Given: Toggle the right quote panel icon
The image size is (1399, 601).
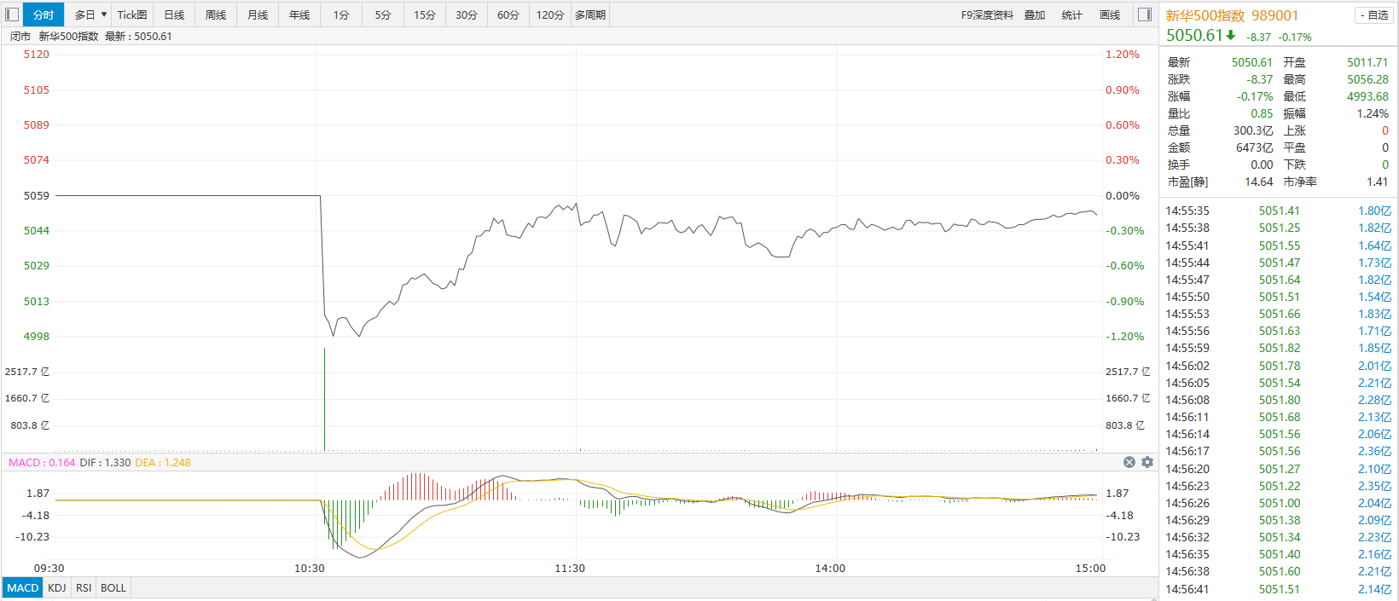Looking at the screenshot, I should 1145,14.
